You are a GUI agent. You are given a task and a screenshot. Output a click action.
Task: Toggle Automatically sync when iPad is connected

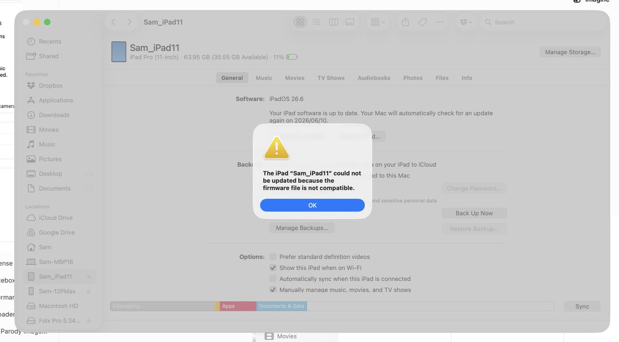point(273,279)
